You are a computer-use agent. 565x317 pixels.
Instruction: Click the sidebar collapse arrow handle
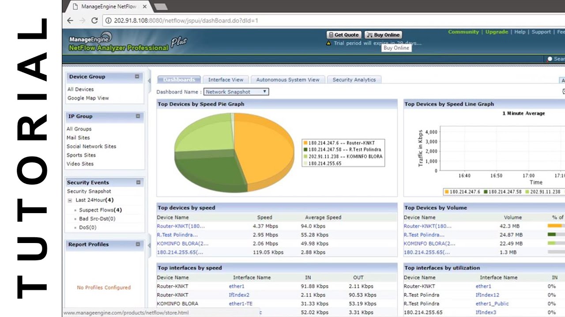(149, 81)
